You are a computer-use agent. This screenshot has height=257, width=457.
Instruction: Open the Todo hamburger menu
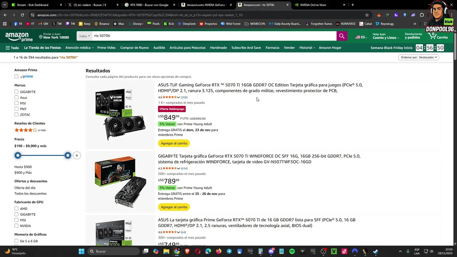[x=12, y=48]
